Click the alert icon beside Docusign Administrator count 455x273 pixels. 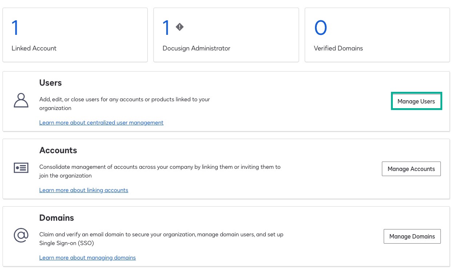tap(179, 27)
